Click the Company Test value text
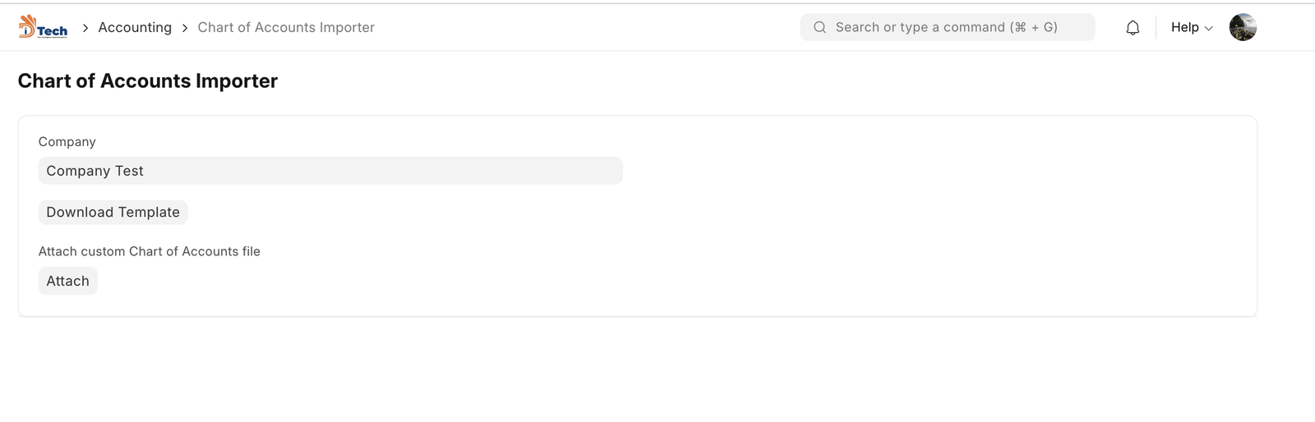Screen dimensions: 1315x422 click(95, 171)
